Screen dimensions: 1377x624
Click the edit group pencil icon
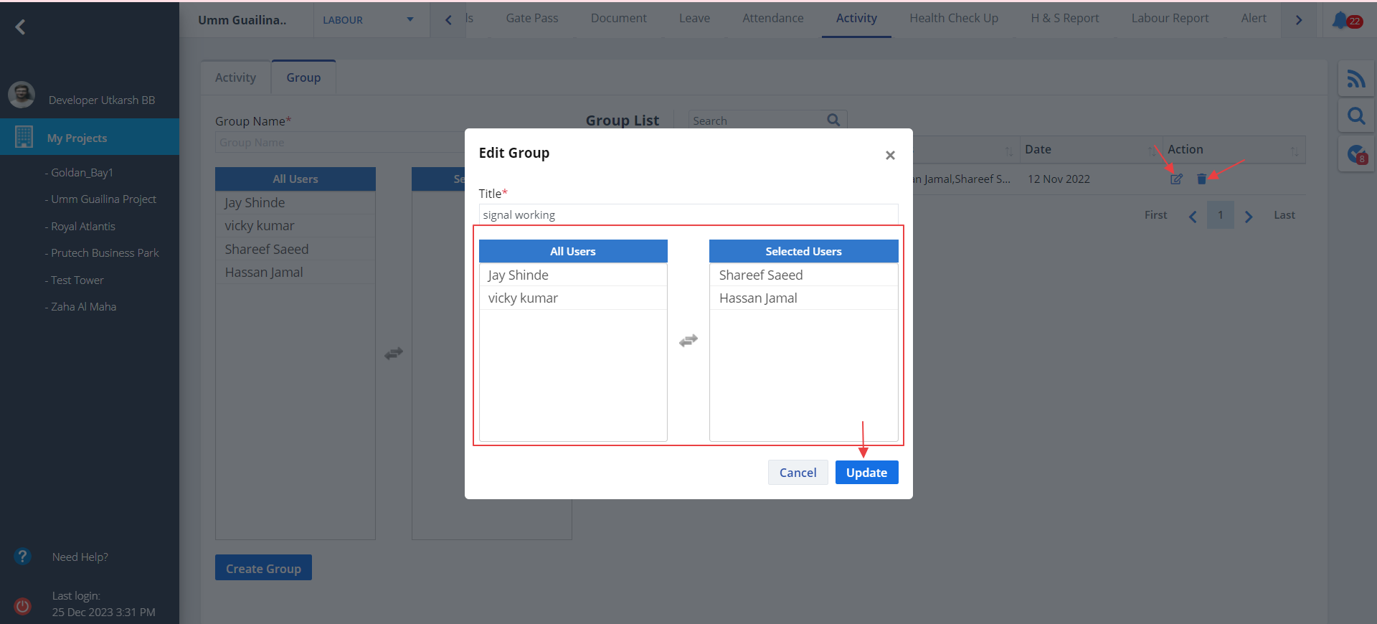(x=1176, y=179)
